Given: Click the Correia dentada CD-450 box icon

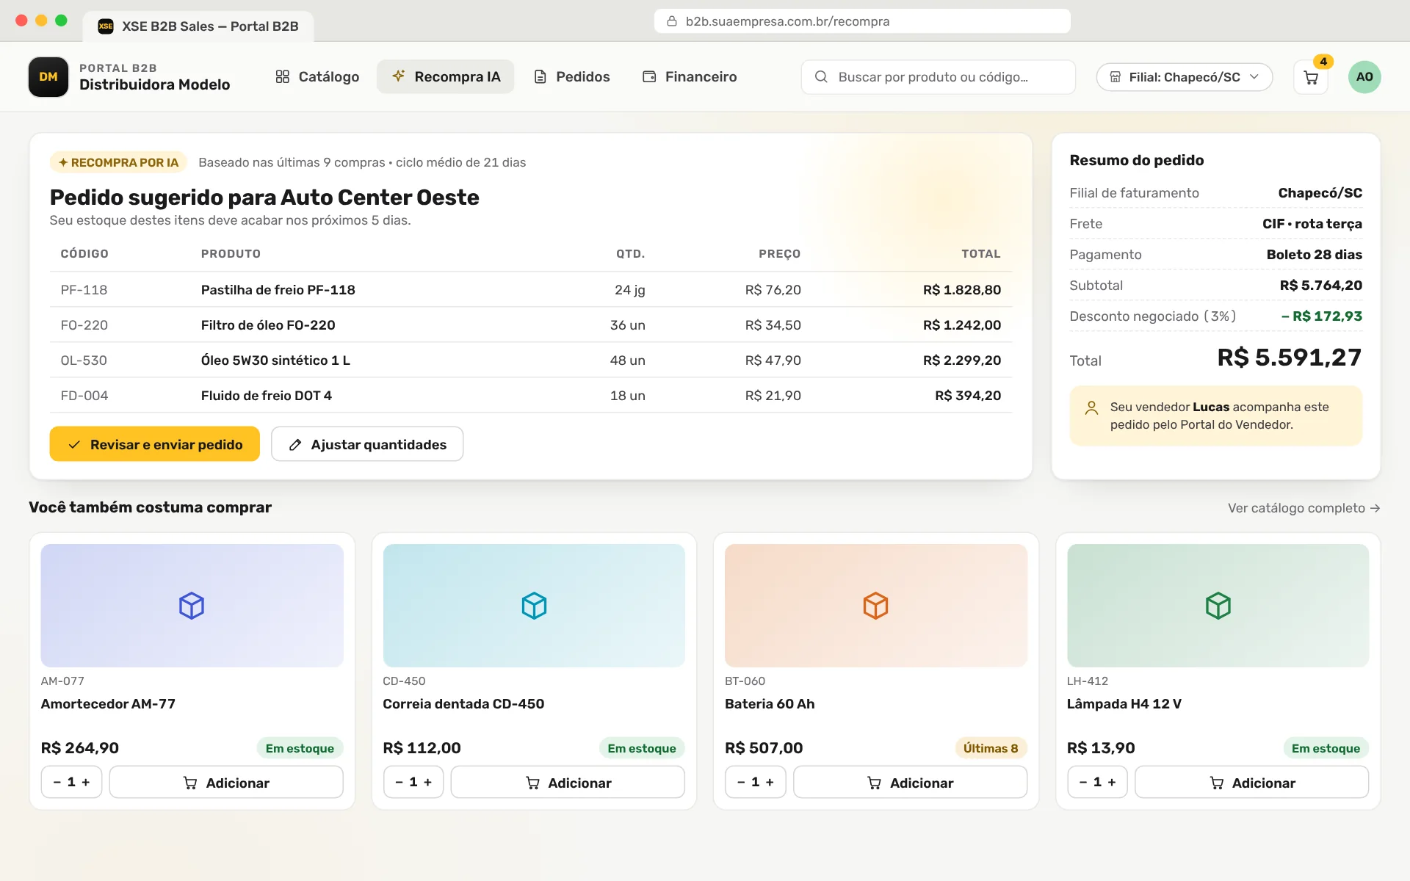Looking at the screenshot, I should pyautogui.click(x=534, y=606).
